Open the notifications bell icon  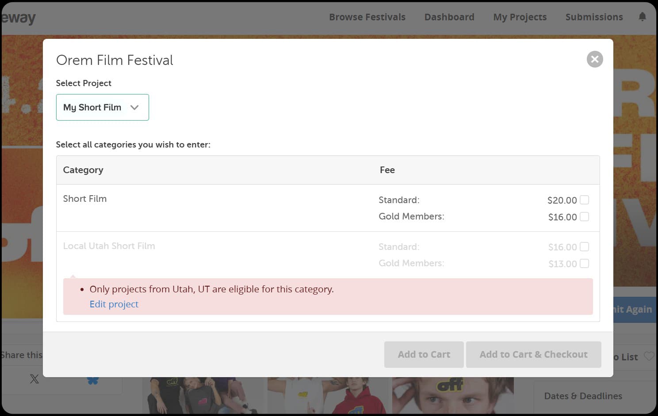(x=642, y=17)
